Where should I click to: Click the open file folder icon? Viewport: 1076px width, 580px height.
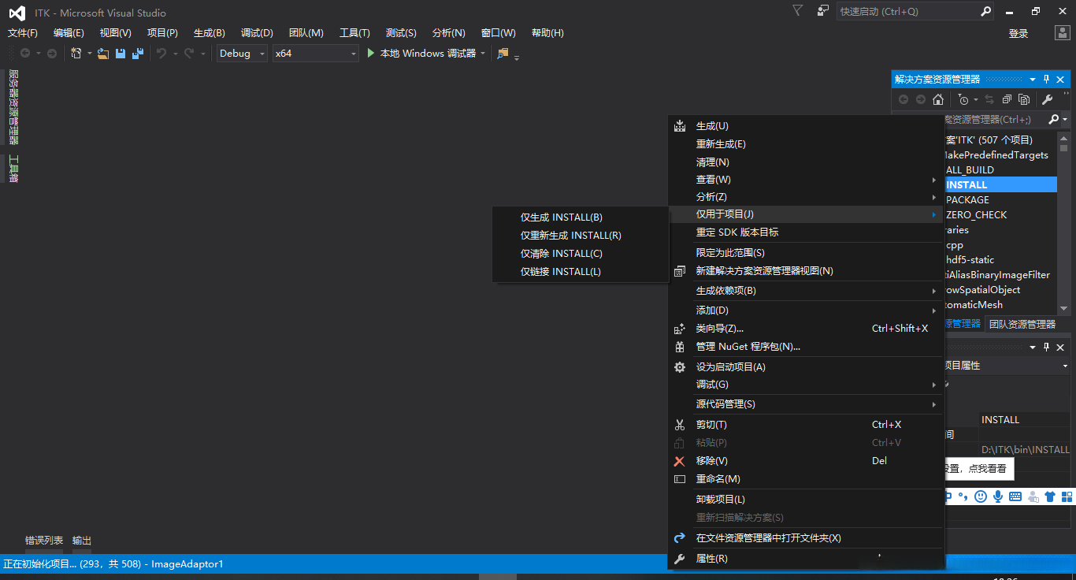(x=102, y=54)
